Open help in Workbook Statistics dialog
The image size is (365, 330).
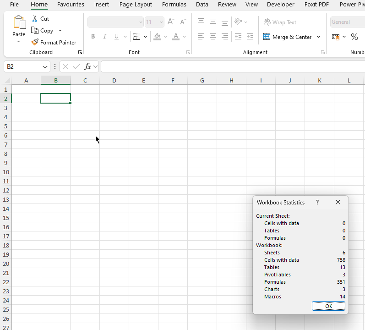pyautogui.click(x=317, y=202)
